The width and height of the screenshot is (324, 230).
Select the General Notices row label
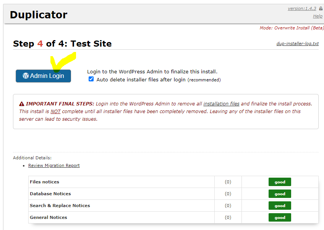pyautogui.click(x=49, y=217)
